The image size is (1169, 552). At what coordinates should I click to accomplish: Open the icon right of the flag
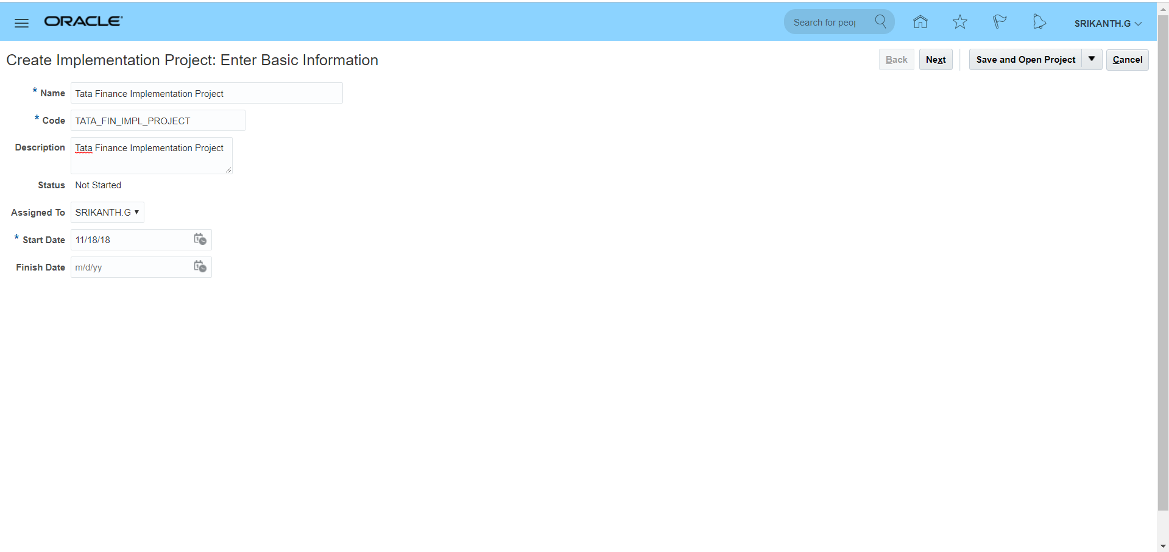coord(1039,23)
